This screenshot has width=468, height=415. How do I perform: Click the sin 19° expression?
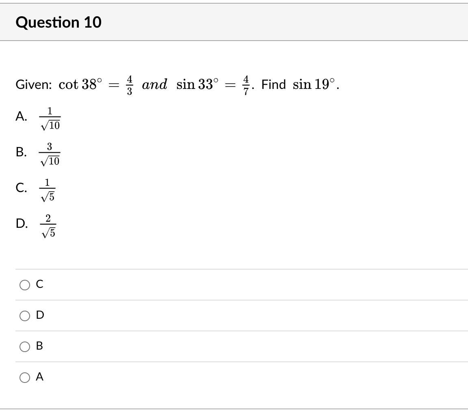pos(314,85)
